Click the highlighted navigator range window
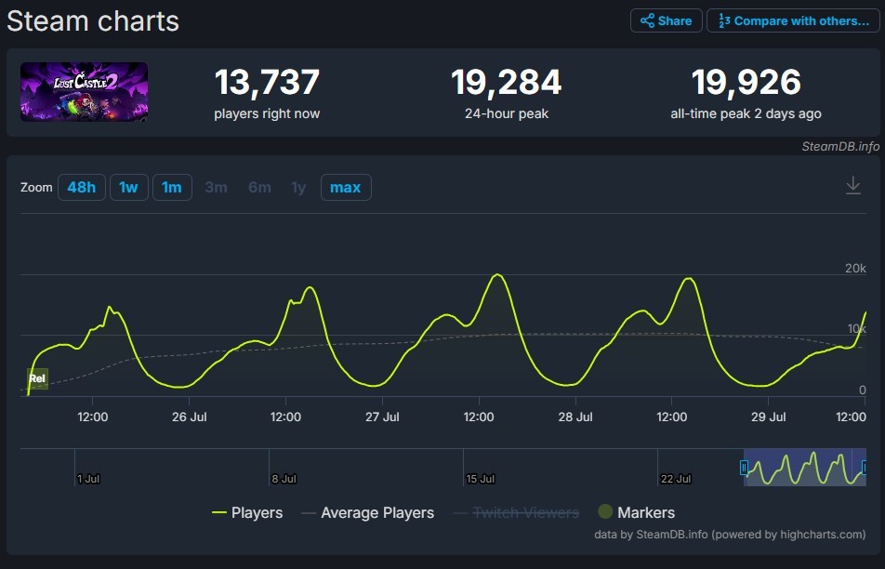This screenshot has height=569, width=885. tap(804, 468)
